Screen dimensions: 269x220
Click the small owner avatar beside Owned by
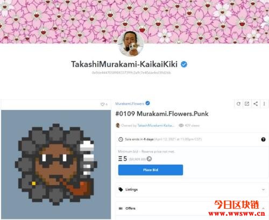pos(118,126)
